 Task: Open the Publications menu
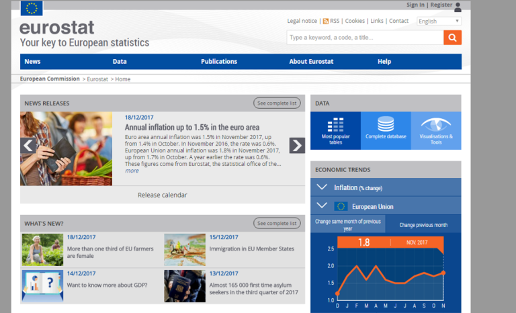(219, 62)
